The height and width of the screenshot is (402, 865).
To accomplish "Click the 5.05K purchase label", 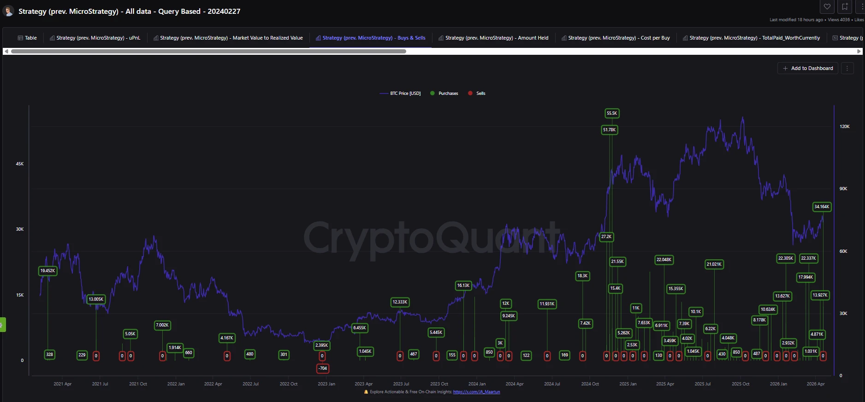I will click(x=130, y=334).
